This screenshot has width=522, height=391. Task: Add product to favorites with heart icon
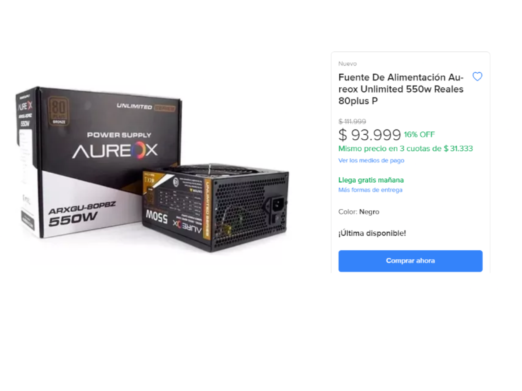477,77
